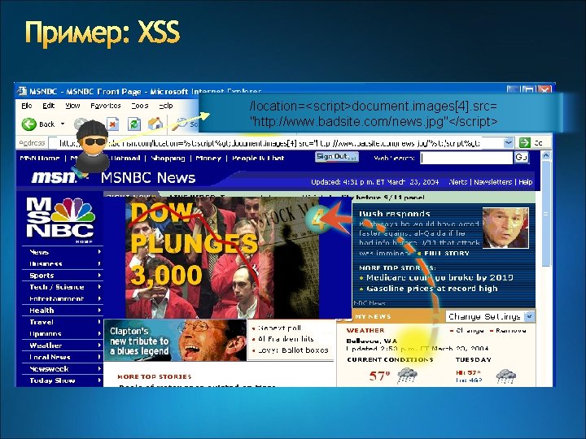Open the Shopping link
This screenshot has width=586, height=439.
pos(168,159)
